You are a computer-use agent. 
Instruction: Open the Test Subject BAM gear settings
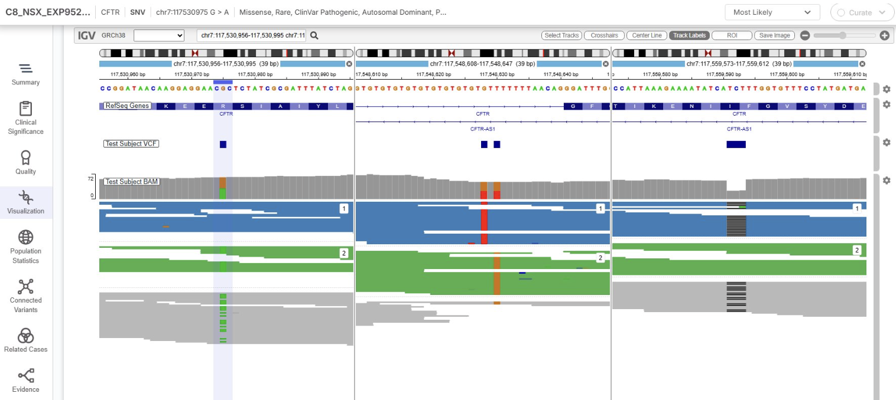[x=886, y=181]
